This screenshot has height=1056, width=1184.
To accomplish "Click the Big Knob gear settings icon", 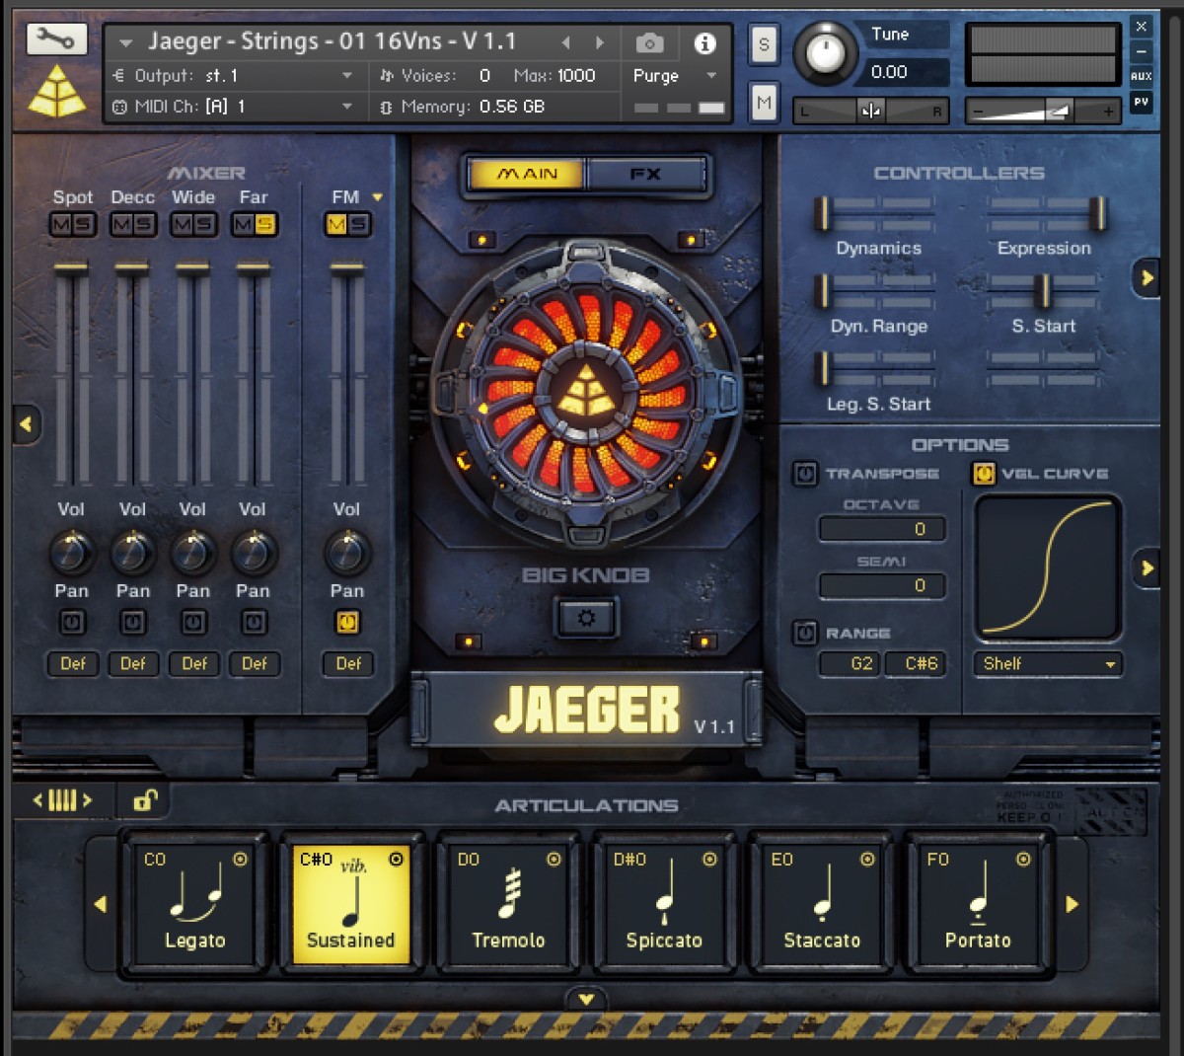I will 586,618.
